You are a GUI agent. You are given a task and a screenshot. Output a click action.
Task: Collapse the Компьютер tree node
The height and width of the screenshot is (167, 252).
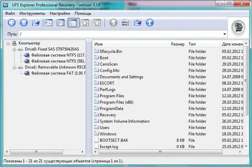[x=8, y=43]
